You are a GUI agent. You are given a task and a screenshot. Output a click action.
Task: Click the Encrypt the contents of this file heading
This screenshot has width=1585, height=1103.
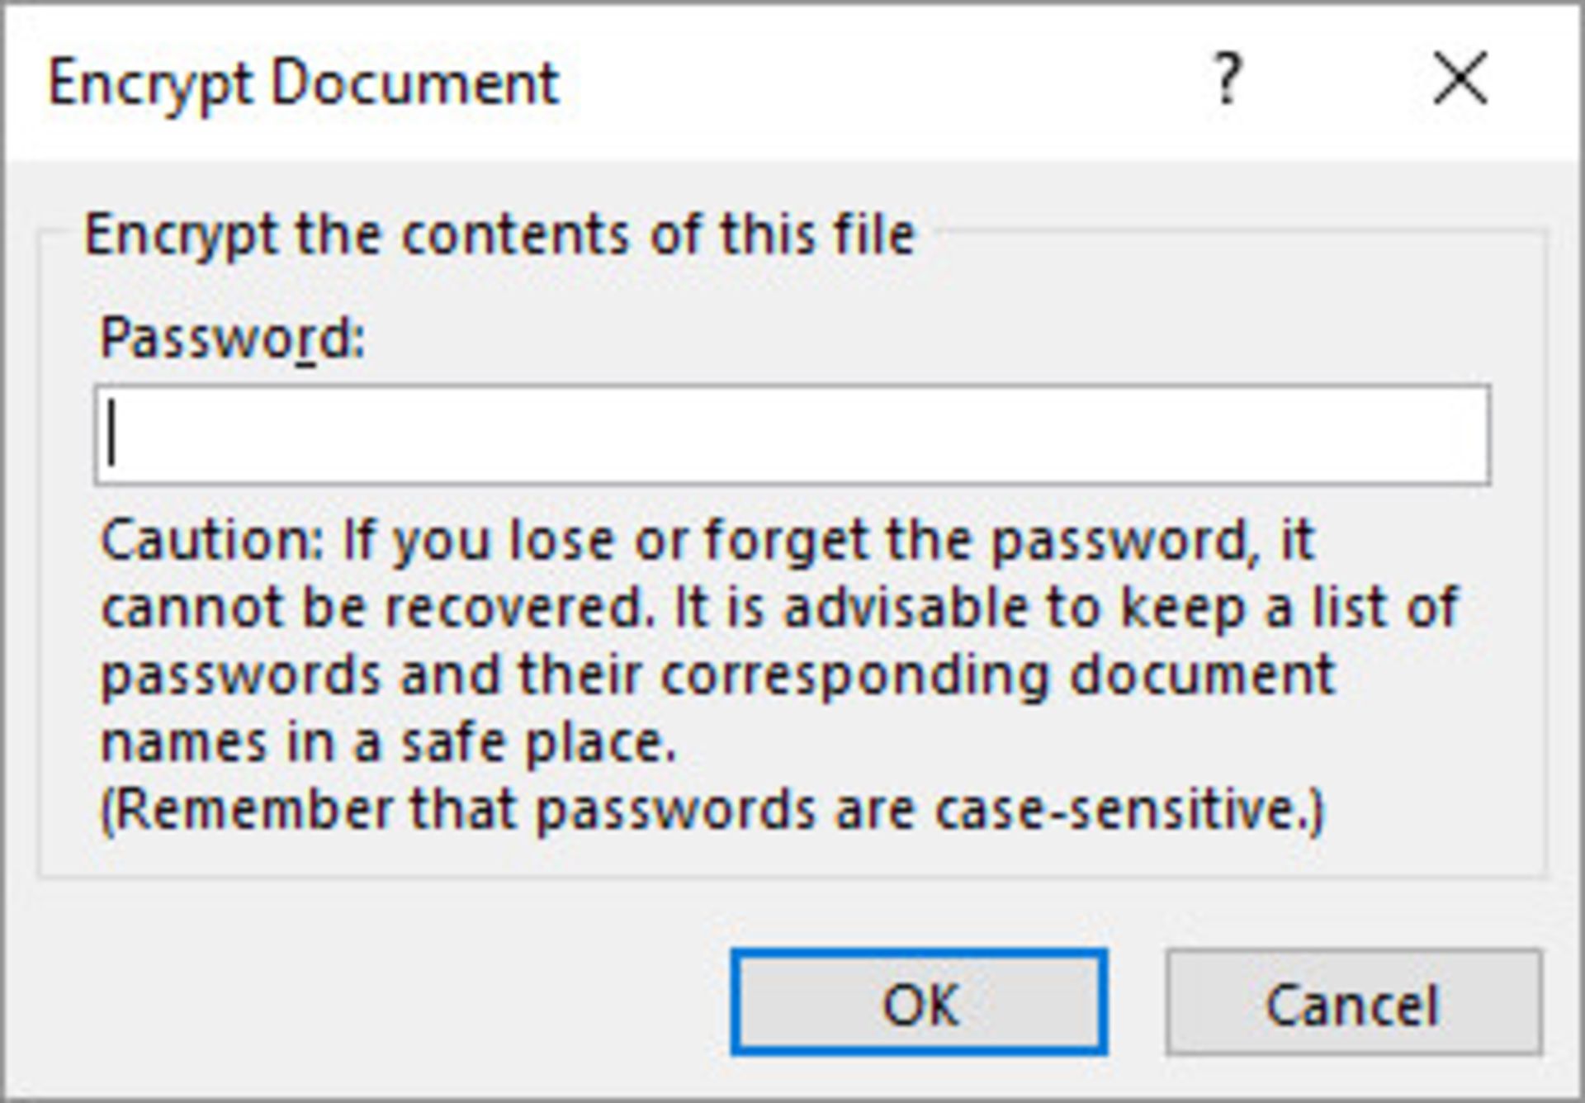click(502, 234)
